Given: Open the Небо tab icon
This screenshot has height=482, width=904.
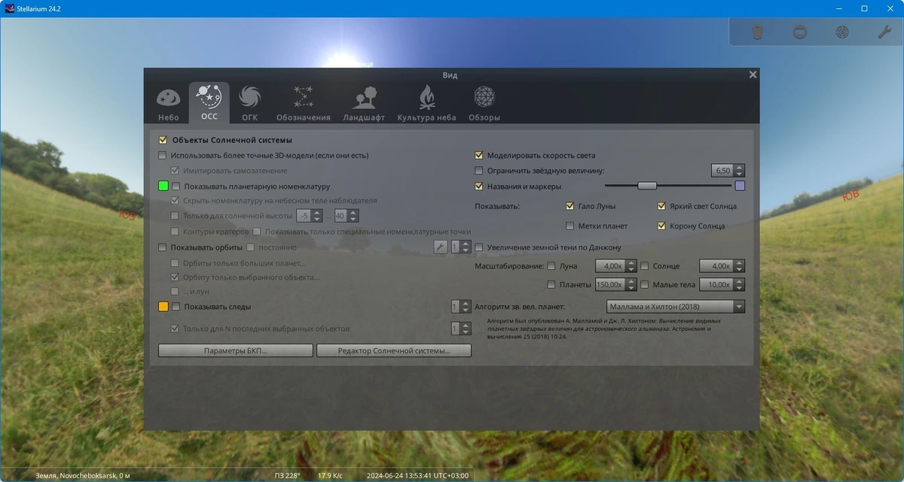Looking at the screenshot, I should coord(168,103).
